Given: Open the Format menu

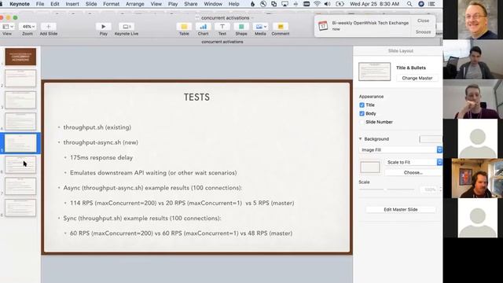Looking at the screenshot, I should [111, 4].
